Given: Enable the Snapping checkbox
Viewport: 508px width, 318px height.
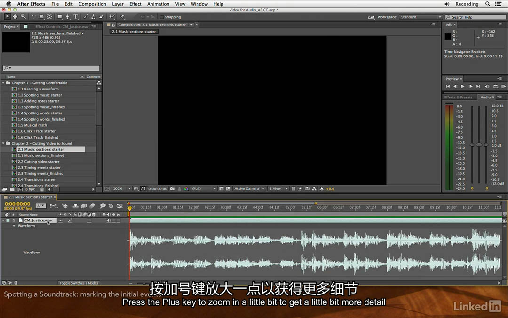Looking at the screenshot, I should [162, 17].
